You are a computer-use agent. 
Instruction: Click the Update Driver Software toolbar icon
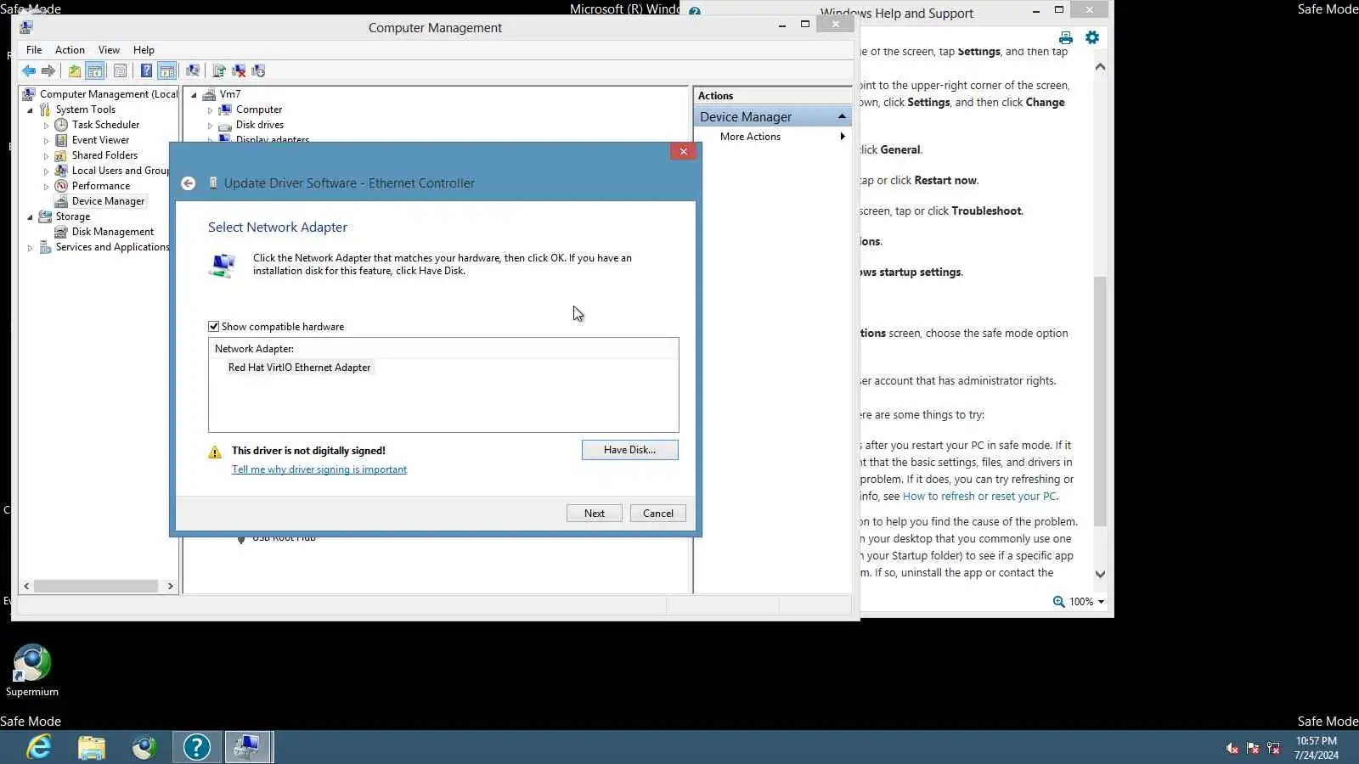click(x=219, y=71)
